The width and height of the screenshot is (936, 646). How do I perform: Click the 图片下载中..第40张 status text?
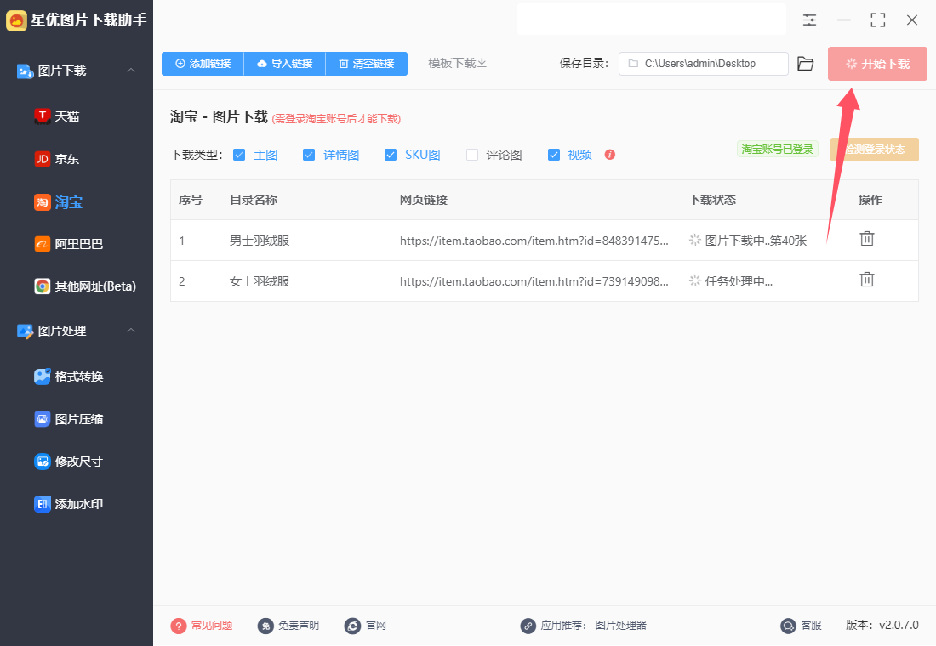[x=756, y=241]
